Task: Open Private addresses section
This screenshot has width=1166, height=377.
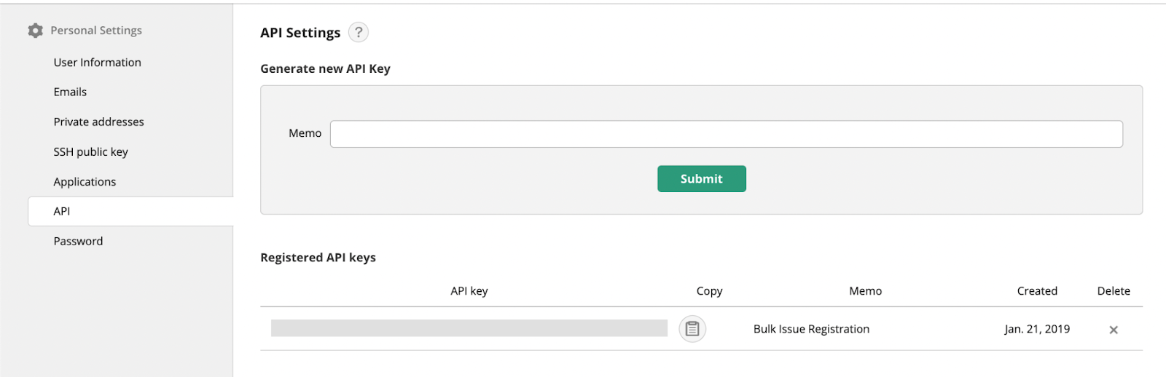Action: [98, 122]
